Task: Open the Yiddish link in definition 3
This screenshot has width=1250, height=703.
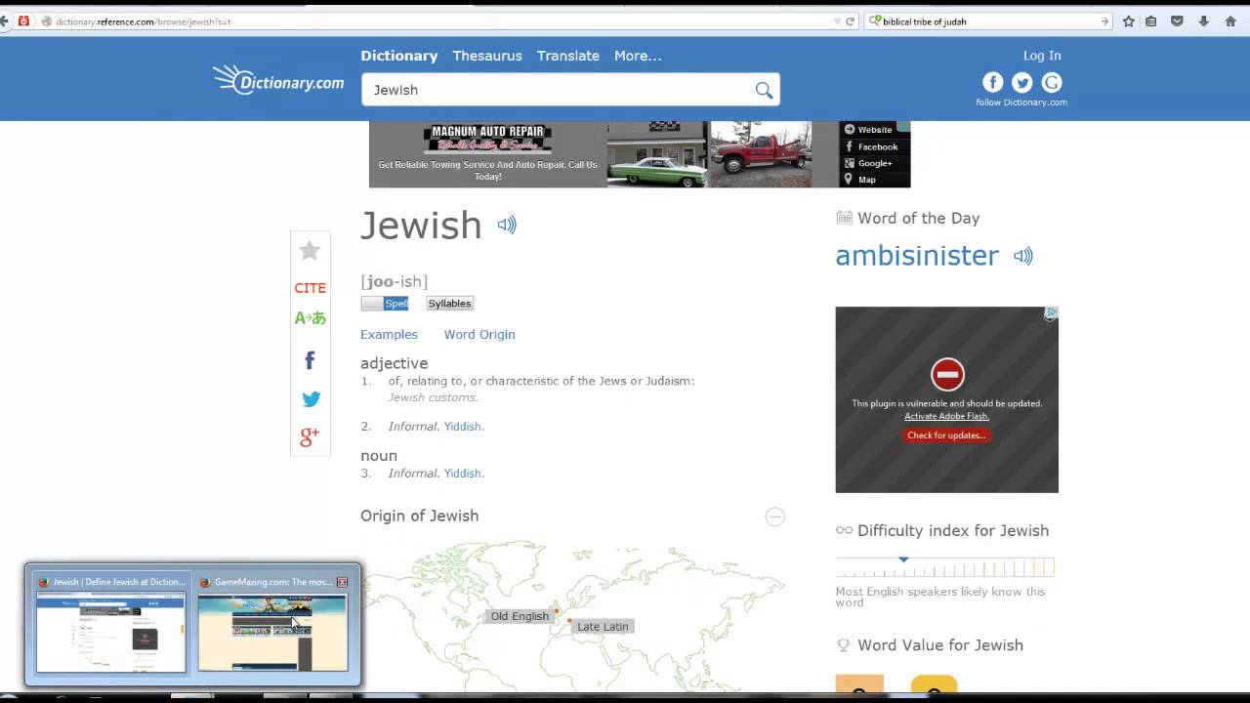Action: tap(463, 474)
